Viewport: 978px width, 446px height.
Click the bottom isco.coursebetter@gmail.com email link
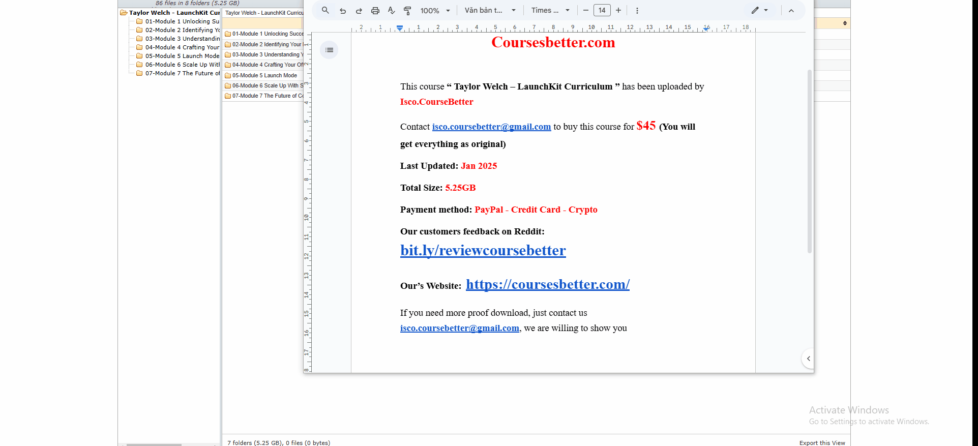[x=460, y=328]
